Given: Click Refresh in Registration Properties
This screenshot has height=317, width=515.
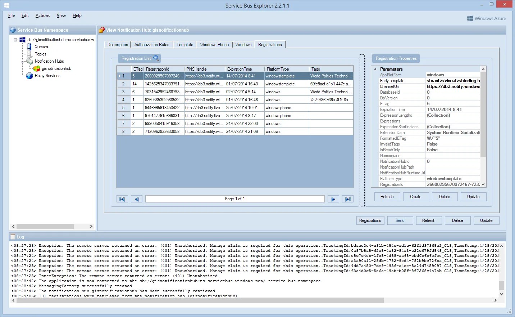Looking at the screenshot, I should pyautogui.click(x=387, y=197).
